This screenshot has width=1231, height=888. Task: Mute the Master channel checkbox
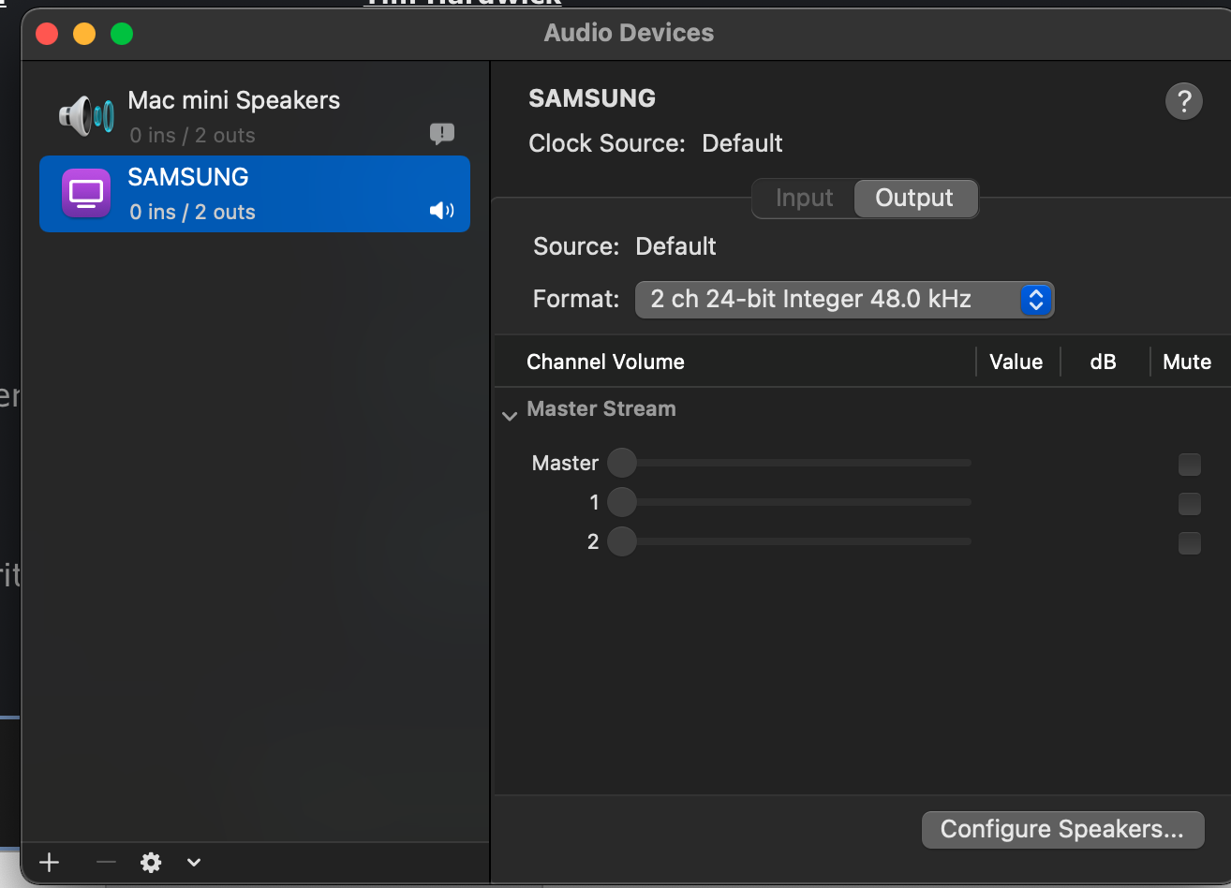[1189, 464]
